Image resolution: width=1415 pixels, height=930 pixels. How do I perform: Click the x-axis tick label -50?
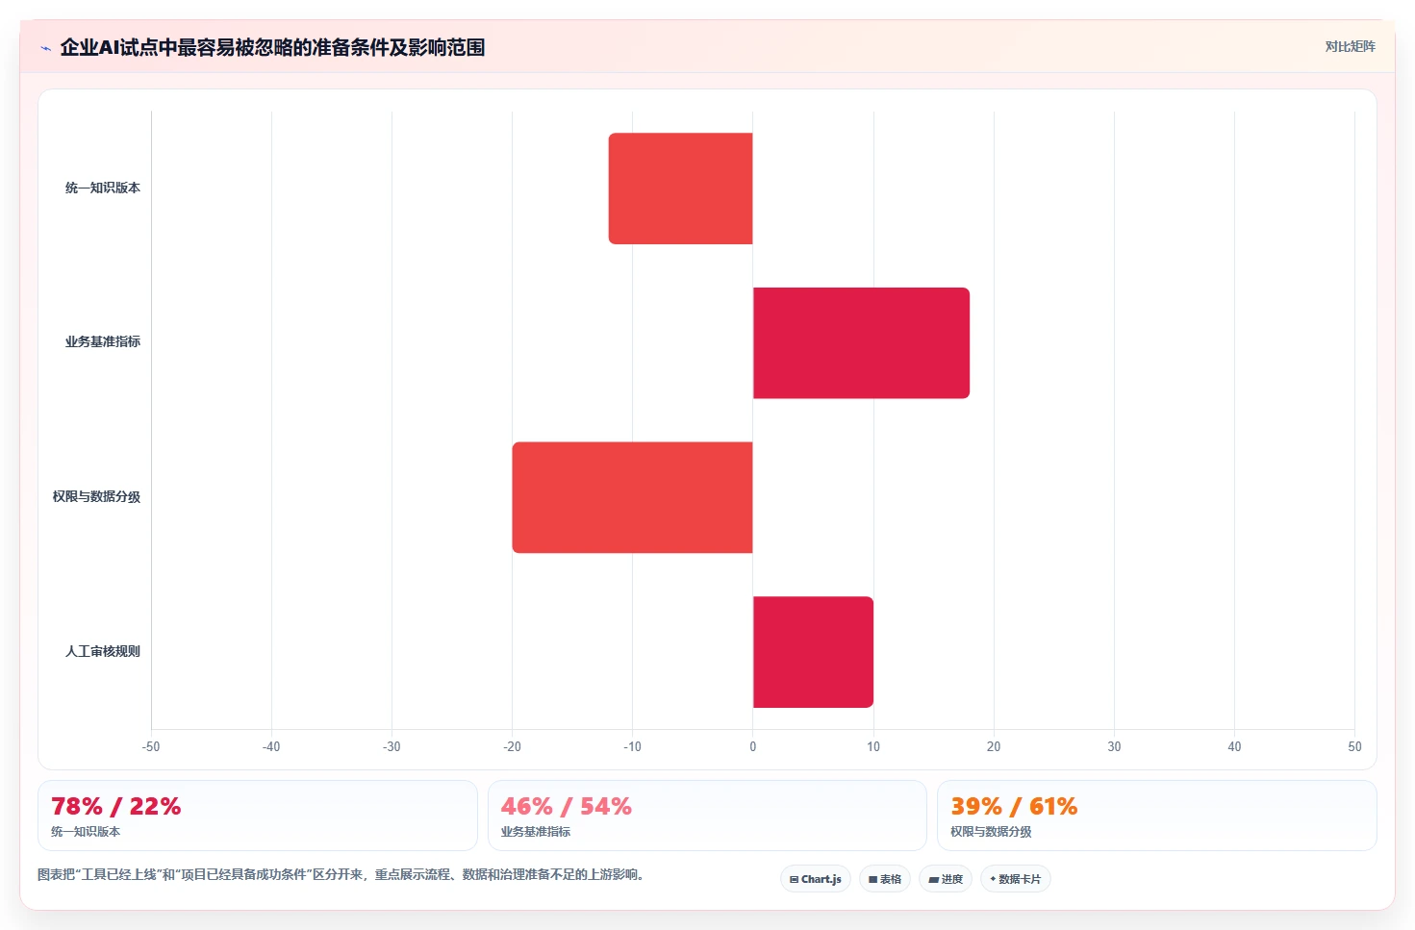click(151, 746)
